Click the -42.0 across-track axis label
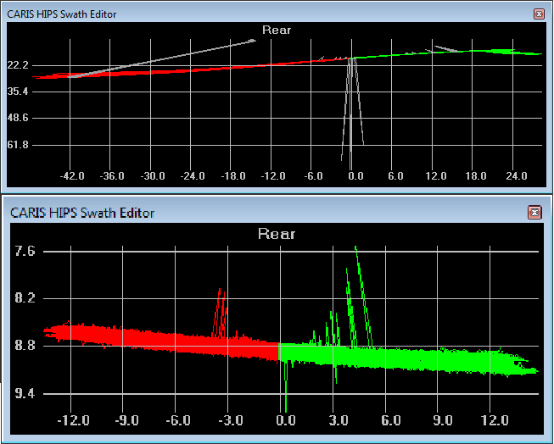 tap(72, 175)
